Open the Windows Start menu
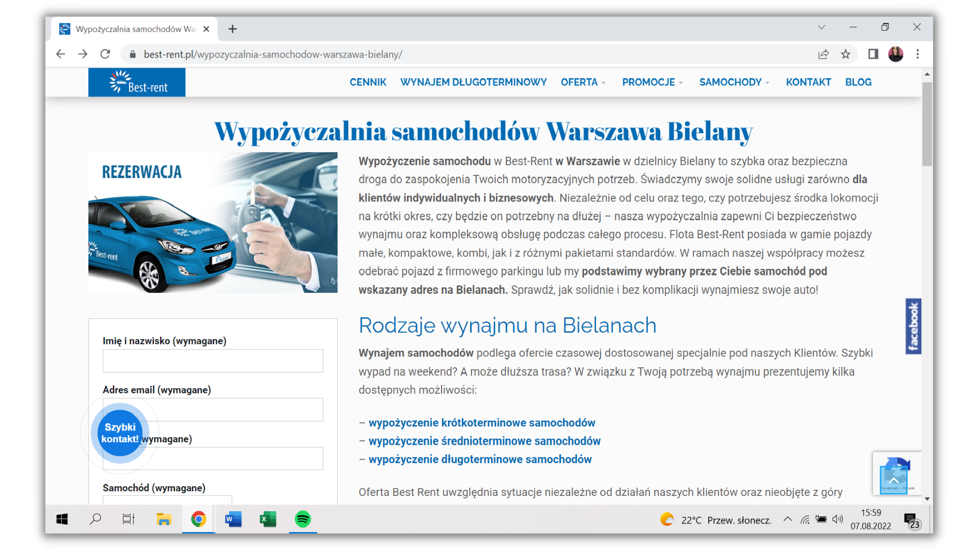 pyautogui.click(x=62, y=519)
